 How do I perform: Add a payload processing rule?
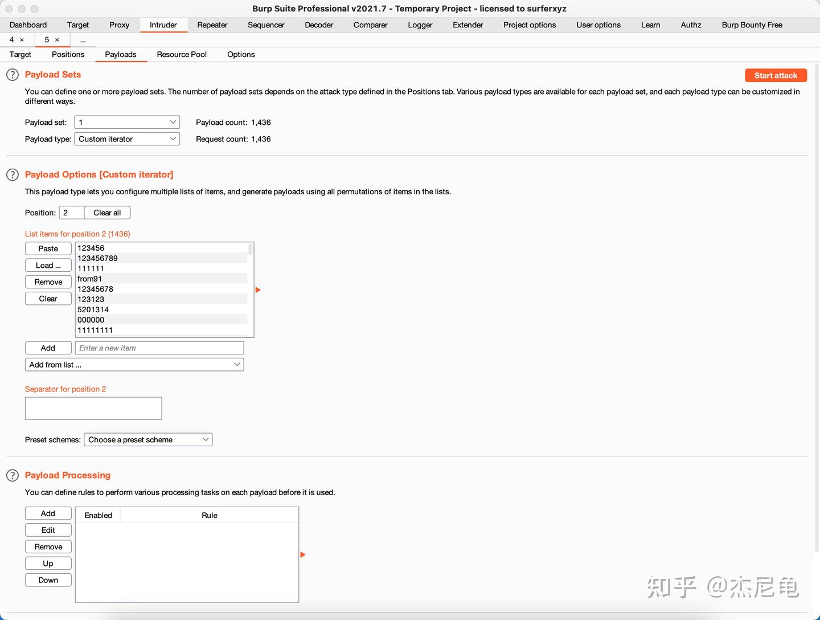48,513
